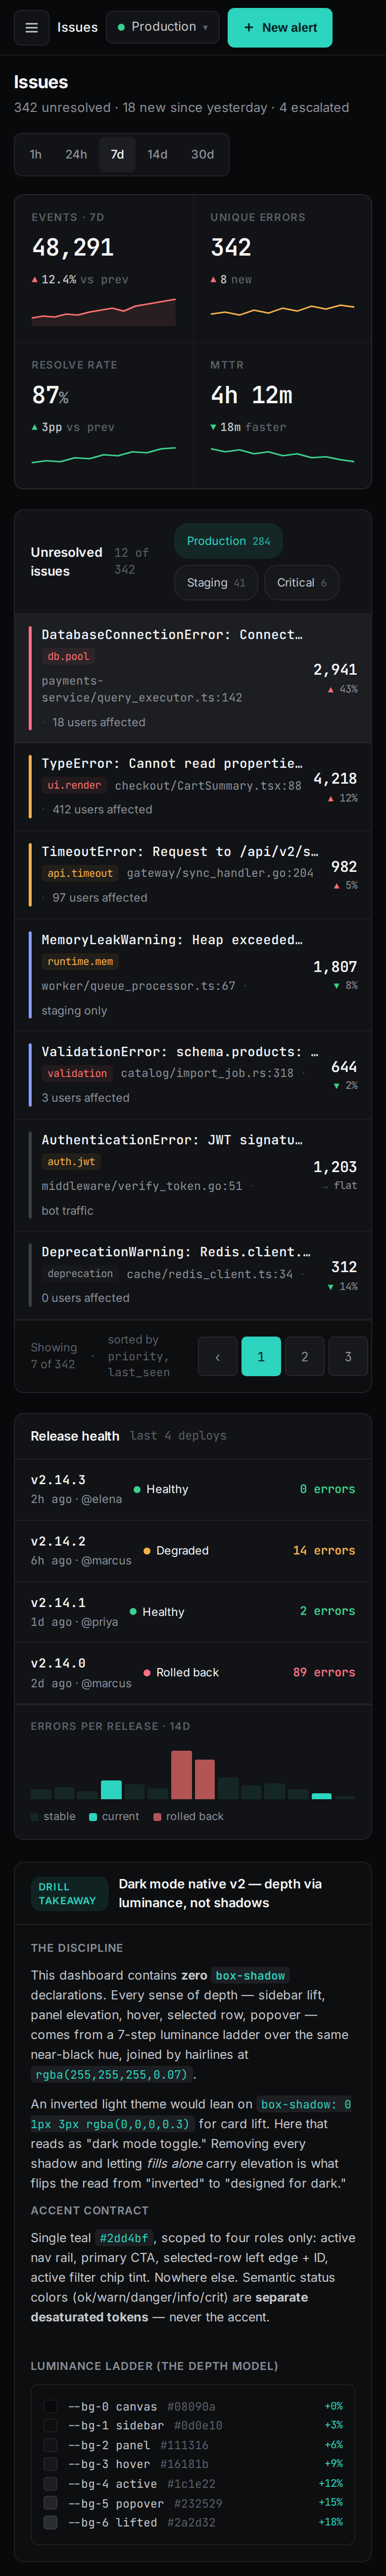Open the ValidationError schema.products issue

point(193,1074)
